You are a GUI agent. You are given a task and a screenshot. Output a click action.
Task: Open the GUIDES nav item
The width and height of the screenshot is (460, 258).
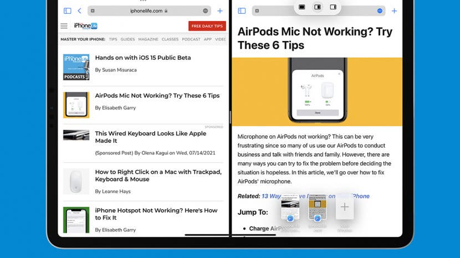(127, 39)
